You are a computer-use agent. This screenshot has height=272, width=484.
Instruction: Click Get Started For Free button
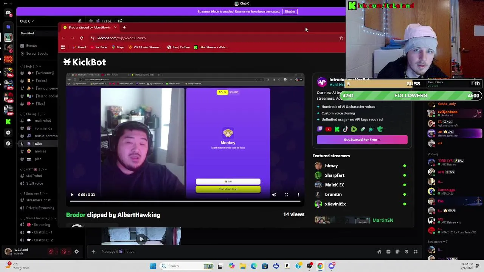[362, 140]
